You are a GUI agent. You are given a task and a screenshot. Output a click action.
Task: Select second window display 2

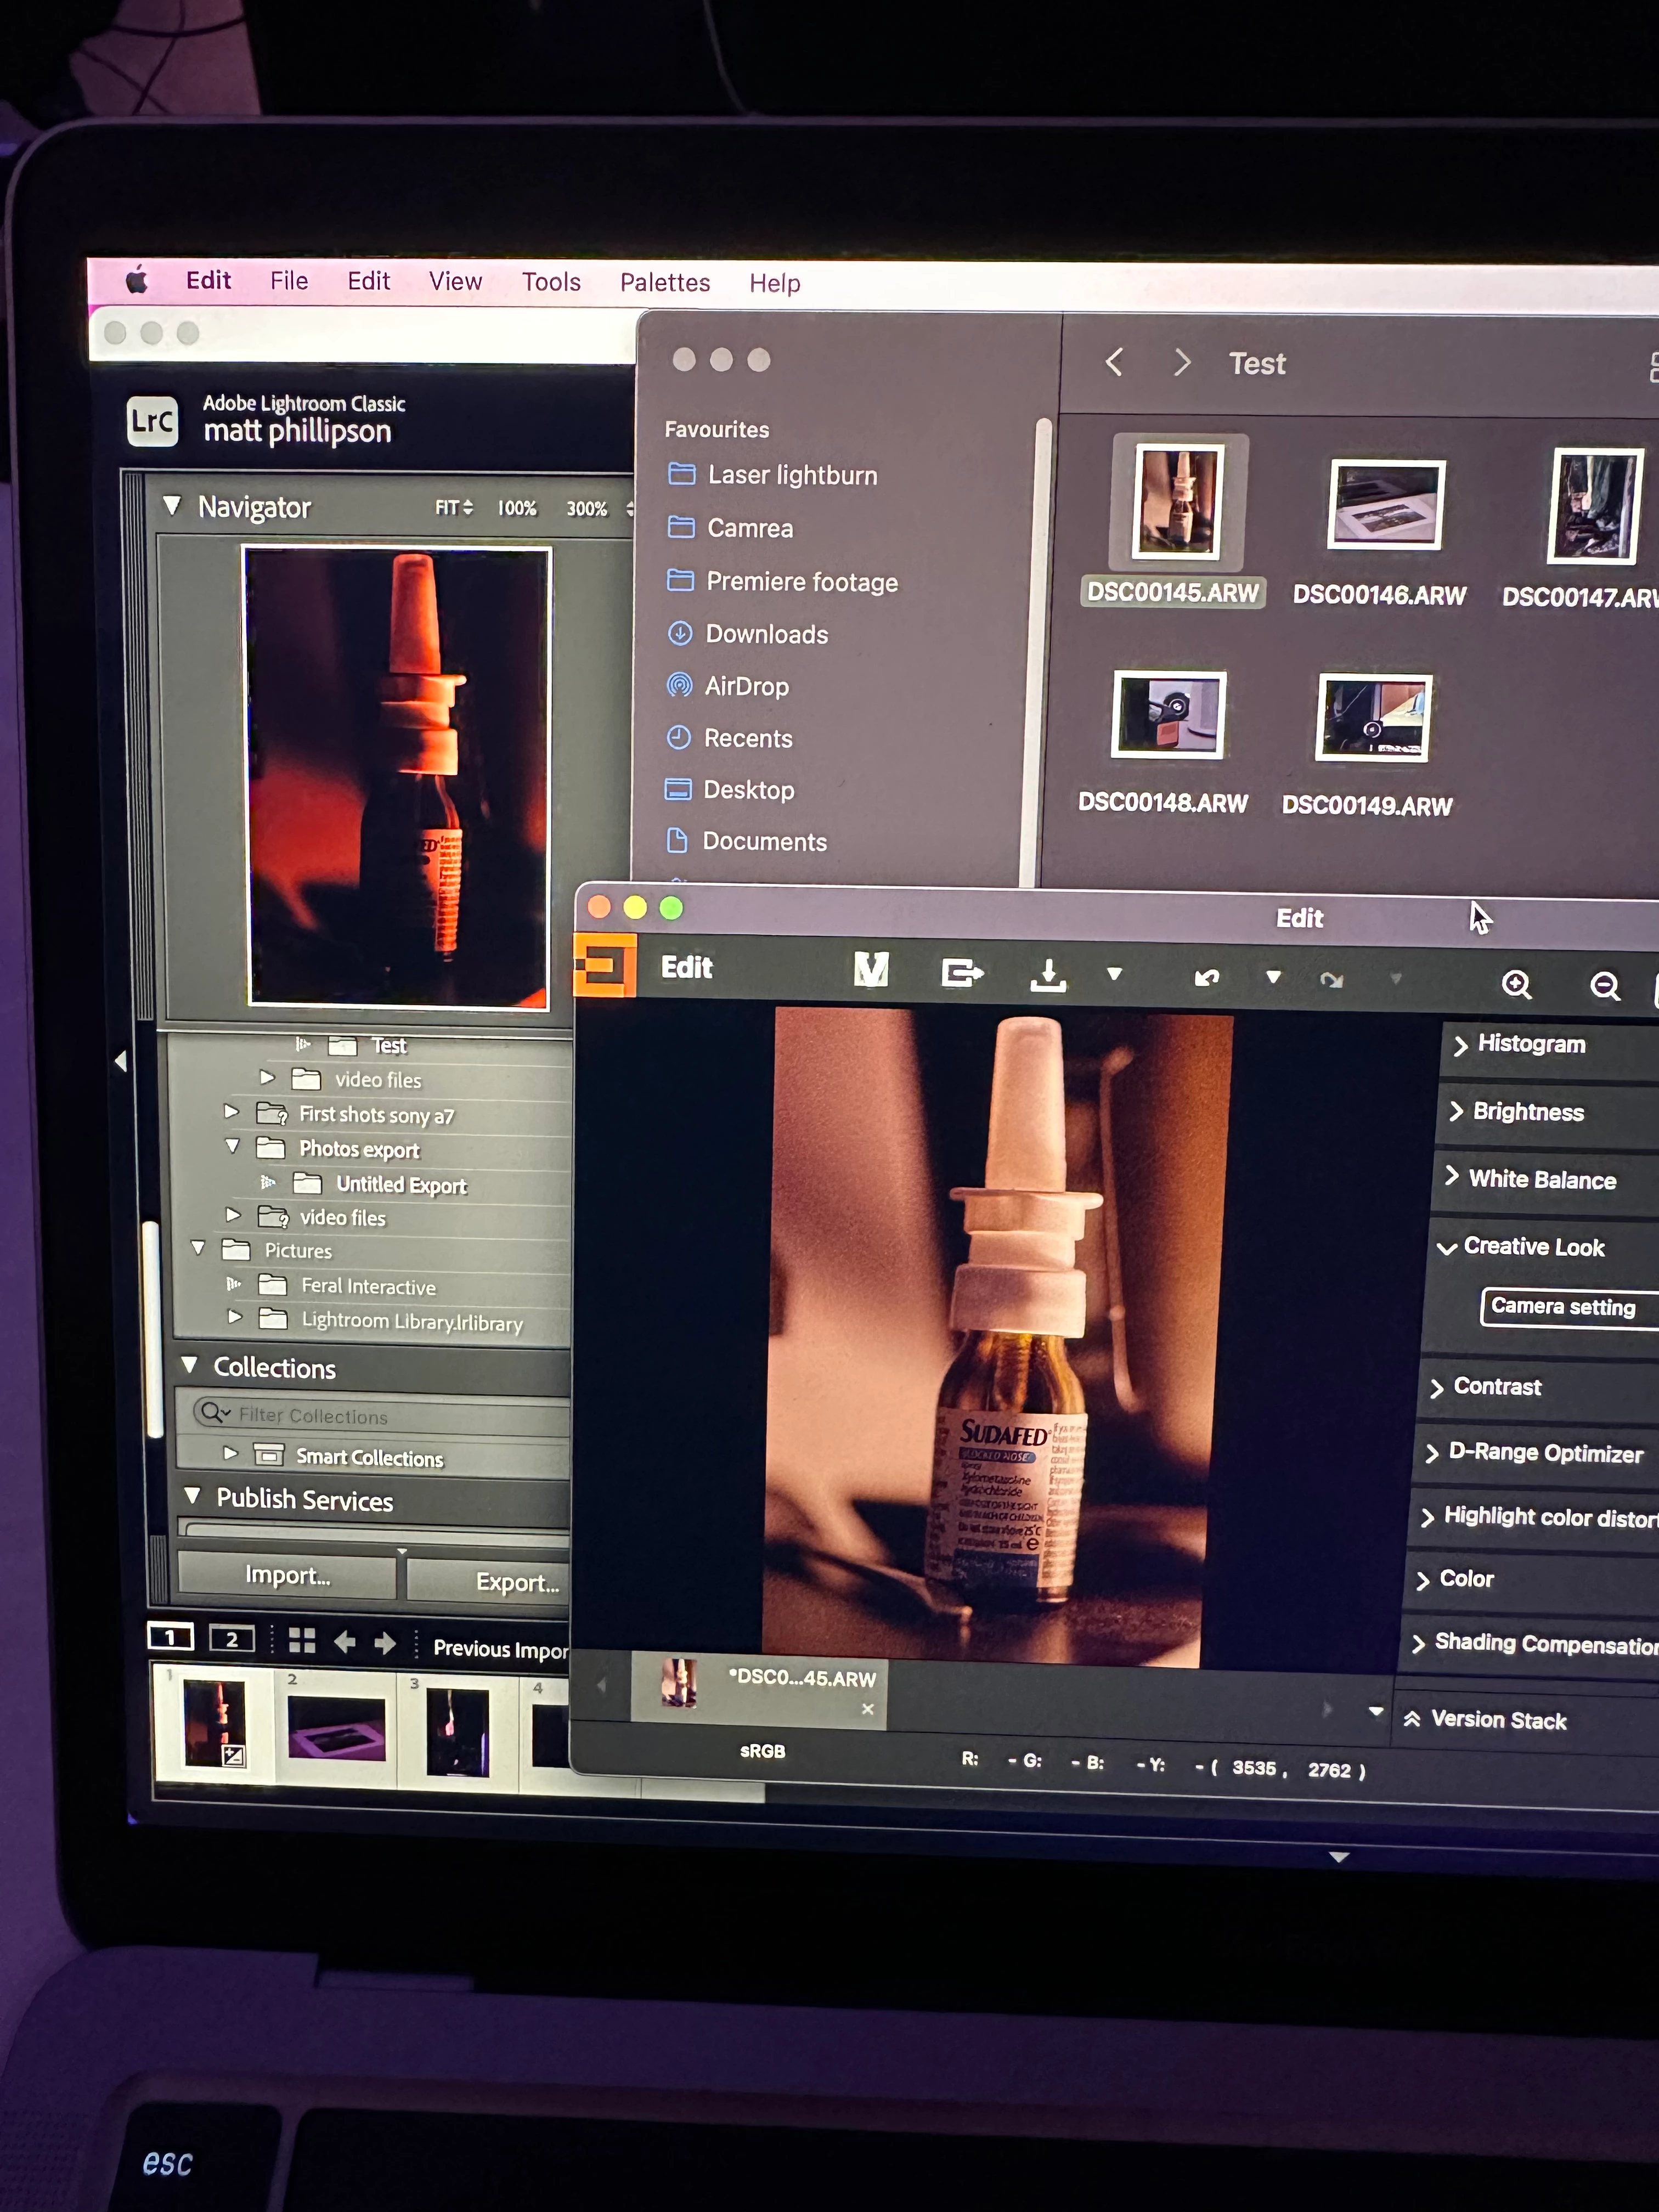pos(232,1639)
